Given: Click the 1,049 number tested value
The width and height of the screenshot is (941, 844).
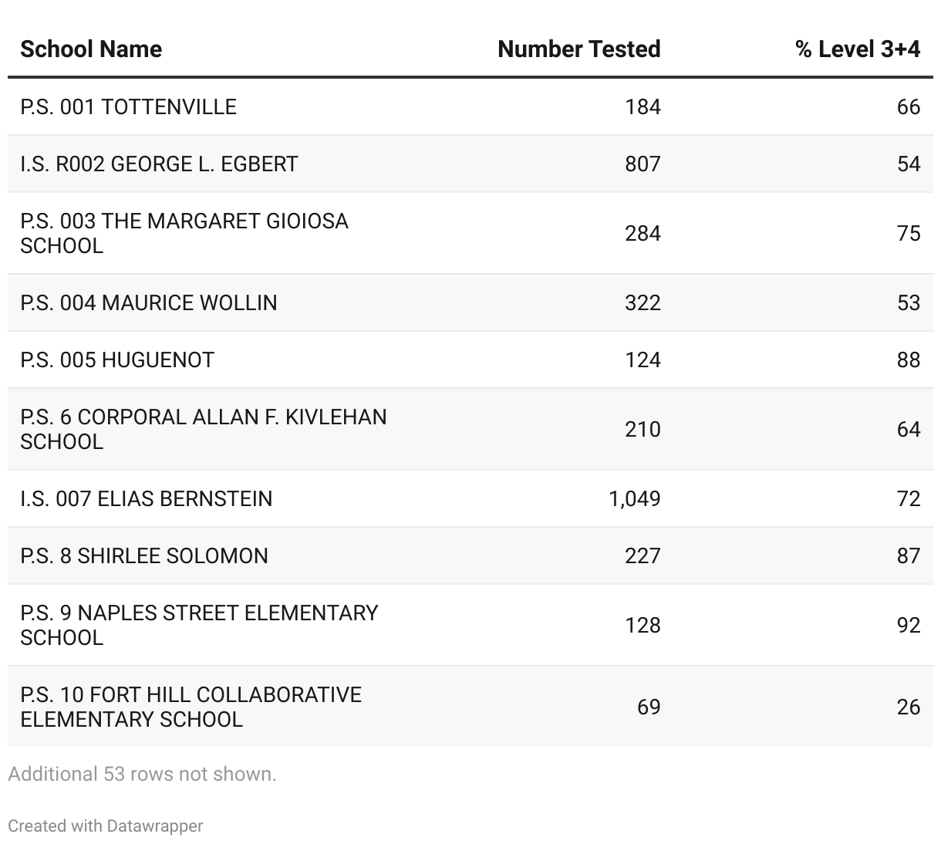Looking at the screenshot, I should (634, 498).
